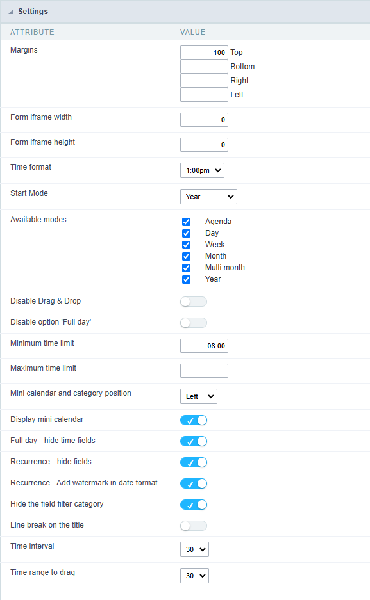Image resolution: width=370 pixels, height=600 pixels.
Task: Enable the Disable Drag & Drop toggle
Action: (193, 301)
